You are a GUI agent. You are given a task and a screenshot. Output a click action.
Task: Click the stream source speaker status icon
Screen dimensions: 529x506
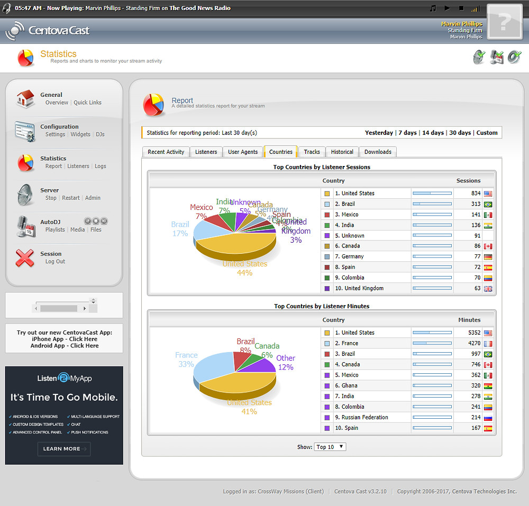515,57
